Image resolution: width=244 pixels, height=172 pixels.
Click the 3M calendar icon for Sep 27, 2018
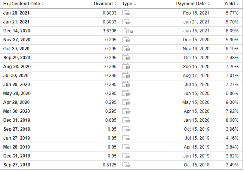(126, 165)
